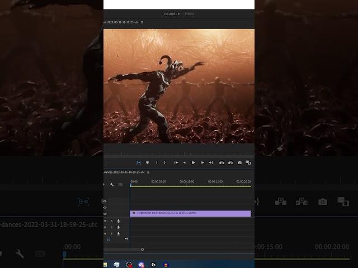358x268 pixels.
Task: Open the Comparison View button
Action: click(x=248, y=162)
